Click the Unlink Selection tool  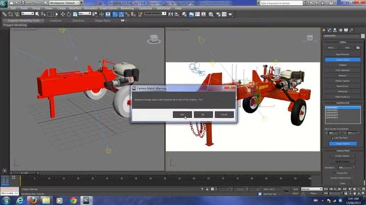[x=10, y=14]
